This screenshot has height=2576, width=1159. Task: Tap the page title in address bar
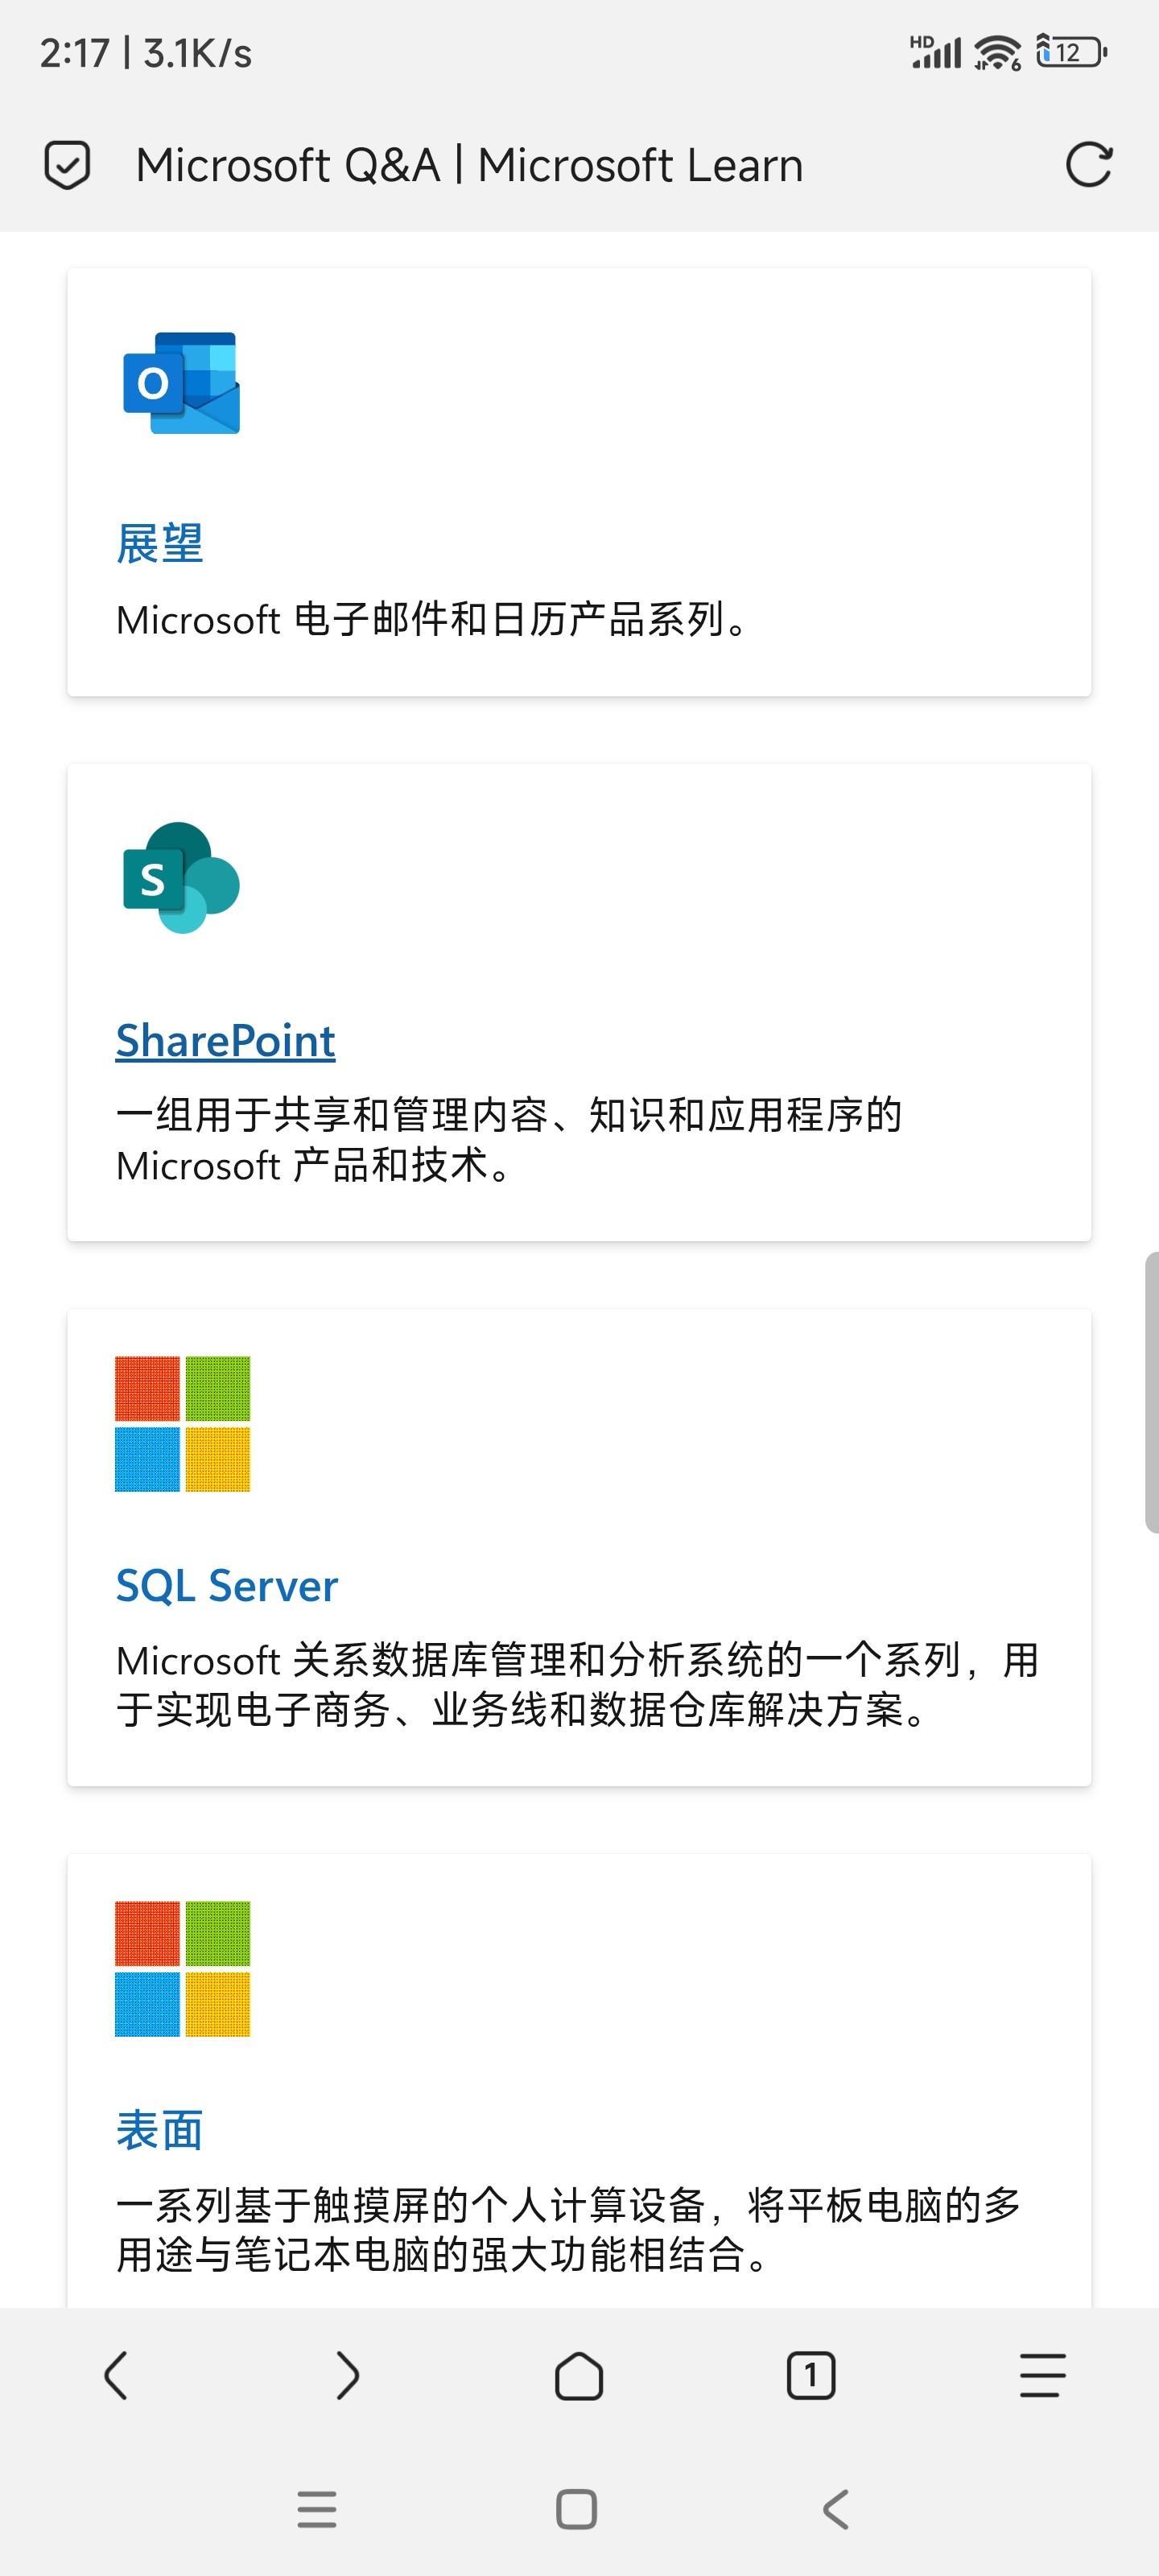point(469,165)
